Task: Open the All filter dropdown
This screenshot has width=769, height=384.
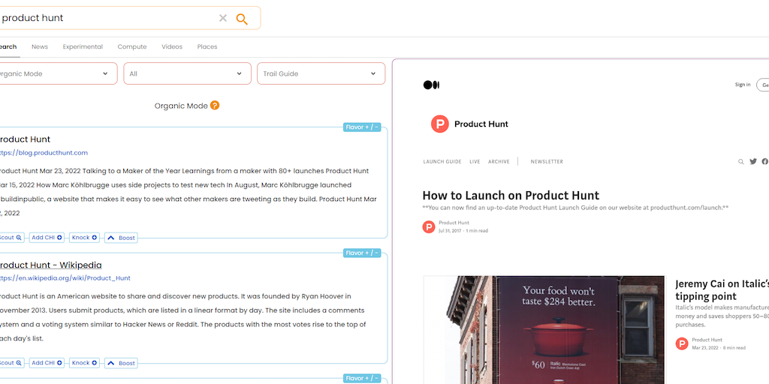Action: coord(186,73)
